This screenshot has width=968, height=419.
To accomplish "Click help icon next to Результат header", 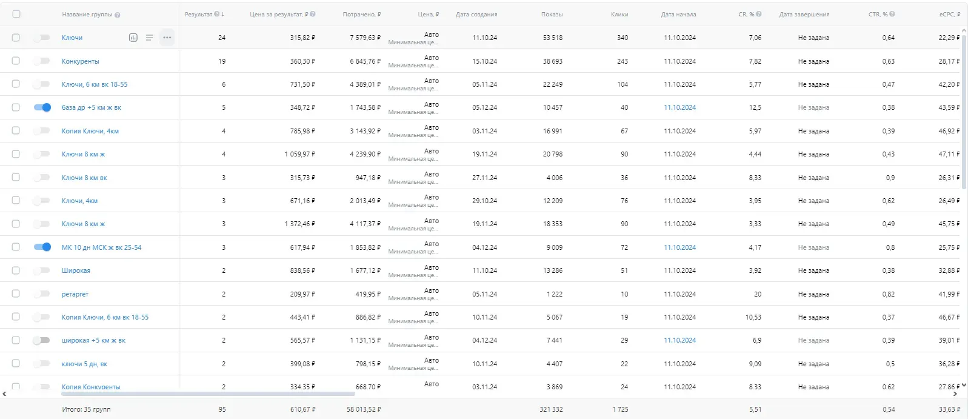I will 216,14.
